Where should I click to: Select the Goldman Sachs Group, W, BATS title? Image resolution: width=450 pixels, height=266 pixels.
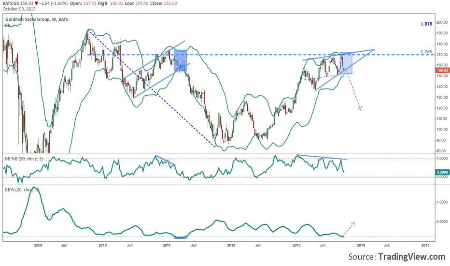coord(37,19)
